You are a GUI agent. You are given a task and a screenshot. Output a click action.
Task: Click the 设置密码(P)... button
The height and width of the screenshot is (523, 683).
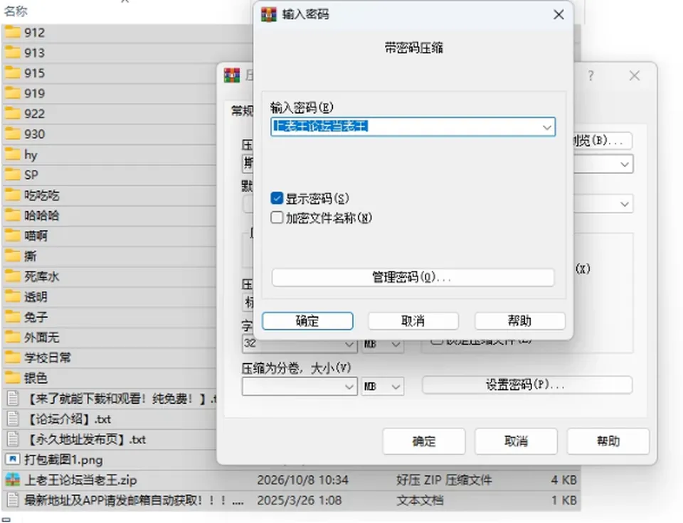coord(527,385)
